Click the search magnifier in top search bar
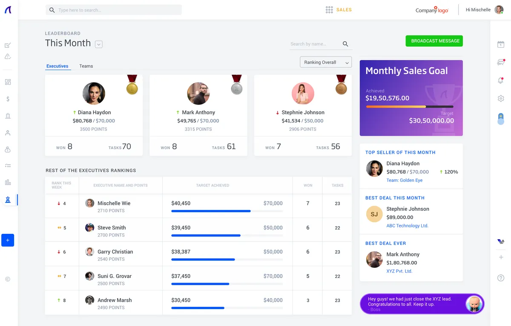Viewport: 511px width, 326px height. (52, 10)
